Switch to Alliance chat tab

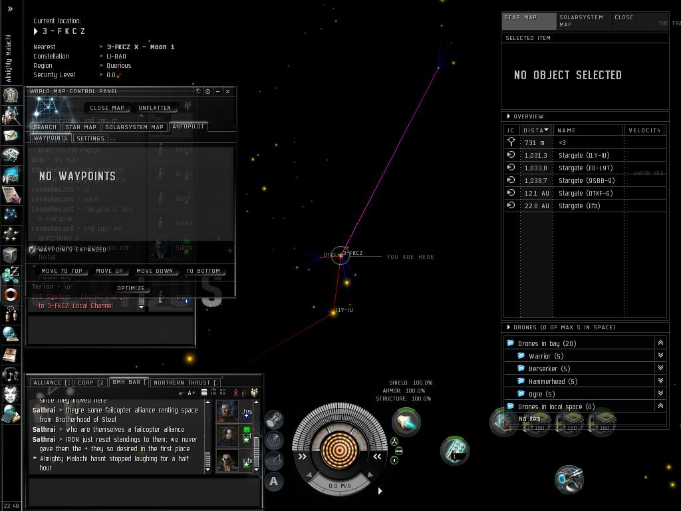tap(52, 383)
